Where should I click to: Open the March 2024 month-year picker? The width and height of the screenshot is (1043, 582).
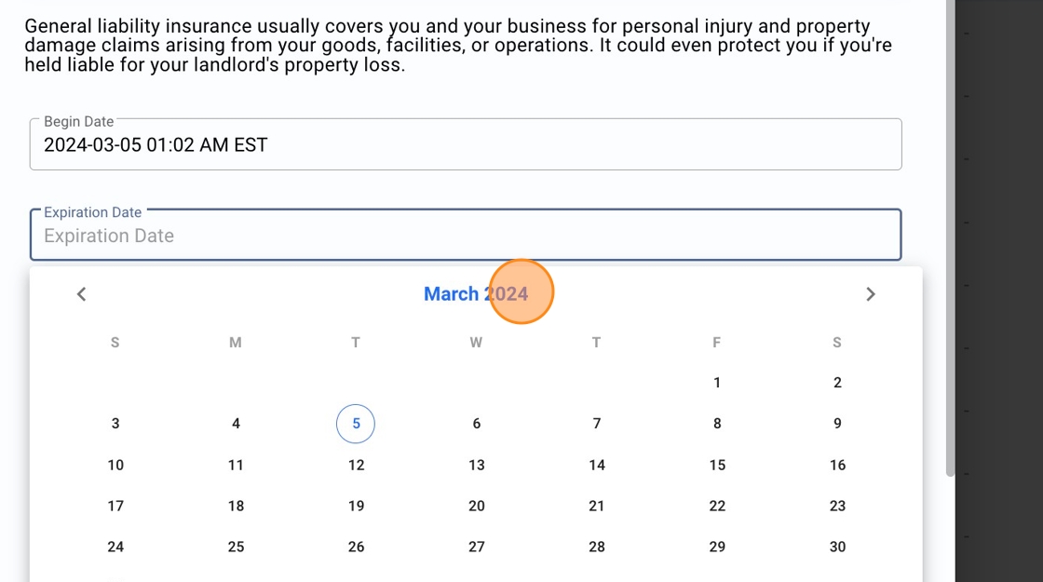[x=476, y=294]
